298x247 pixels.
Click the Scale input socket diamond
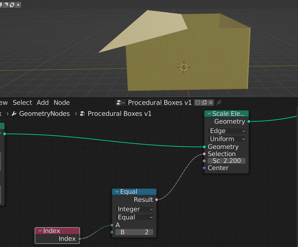pyautogui.click(x=204, y=161)
